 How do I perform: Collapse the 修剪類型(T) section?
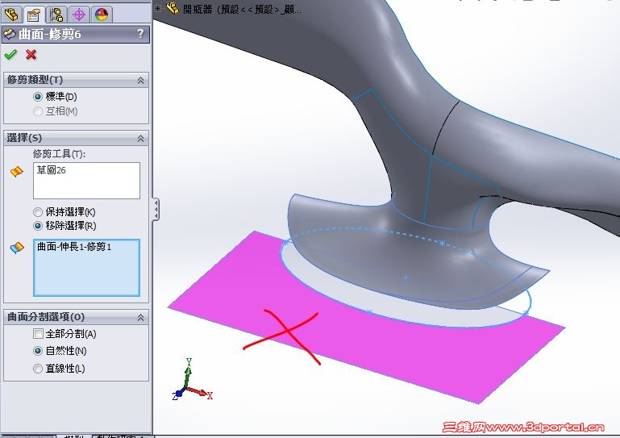pos(140,81)
